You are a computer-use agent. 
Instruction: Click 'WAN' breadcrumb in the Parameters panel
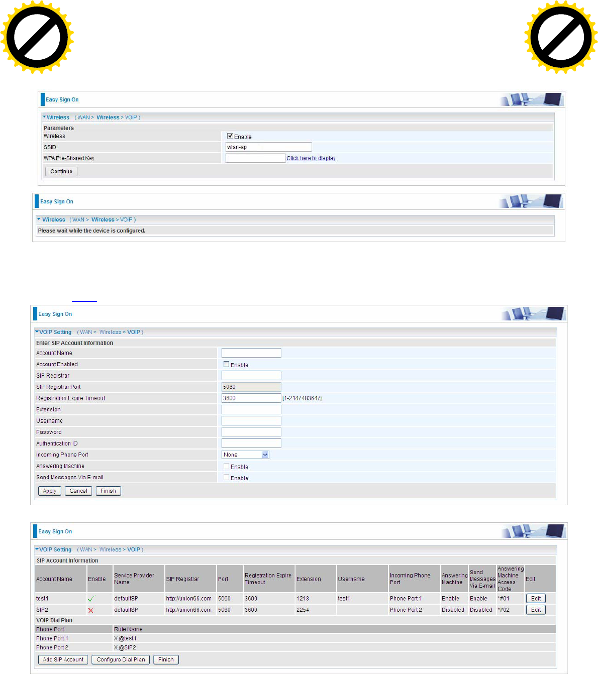(83, 118)
